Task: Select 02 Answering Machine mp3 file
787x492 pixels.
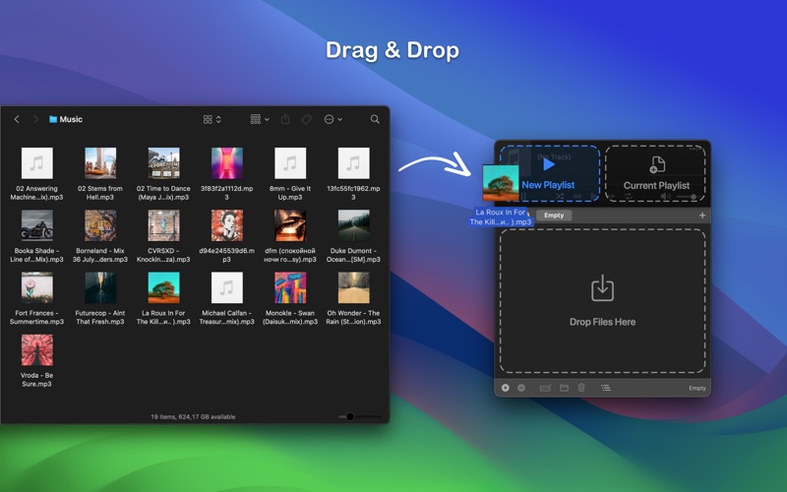Action: pos(36,174)
